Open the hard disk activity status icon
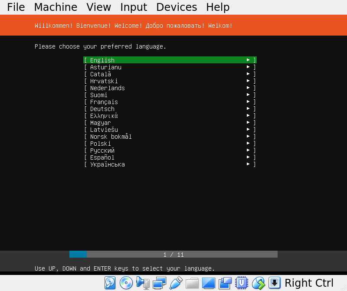This screenshot has height=291, width=347. (110, 283)
